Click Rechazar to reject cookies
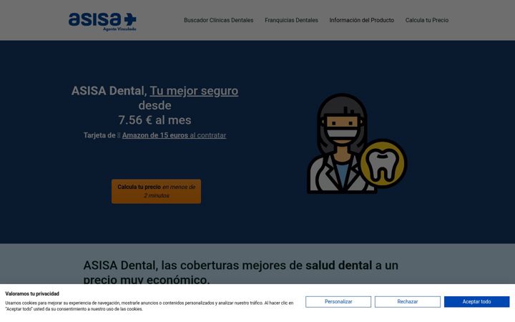 408,302
